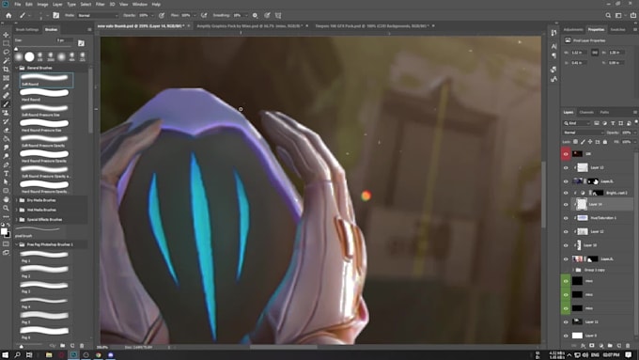639x360 pixels.
Task: Expand the Special Effects Brushes folder
Action: [x=17, y=219]
